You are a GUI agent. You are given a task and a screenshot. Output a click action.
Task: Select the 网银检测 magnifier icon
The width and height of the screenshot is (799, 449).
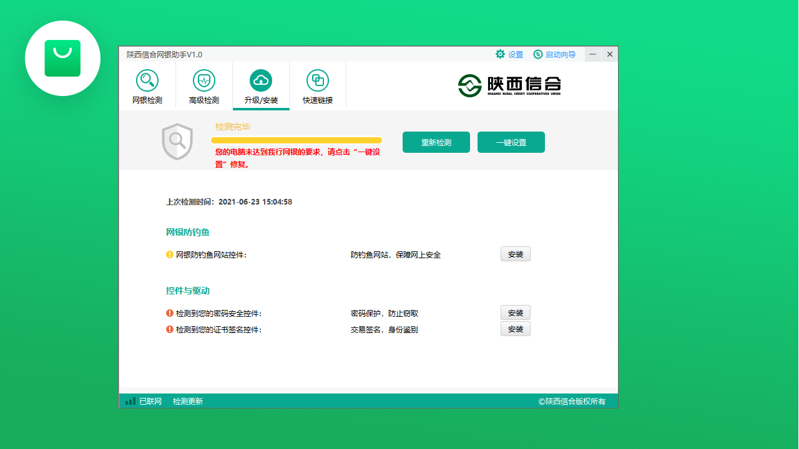coord(146,80)
